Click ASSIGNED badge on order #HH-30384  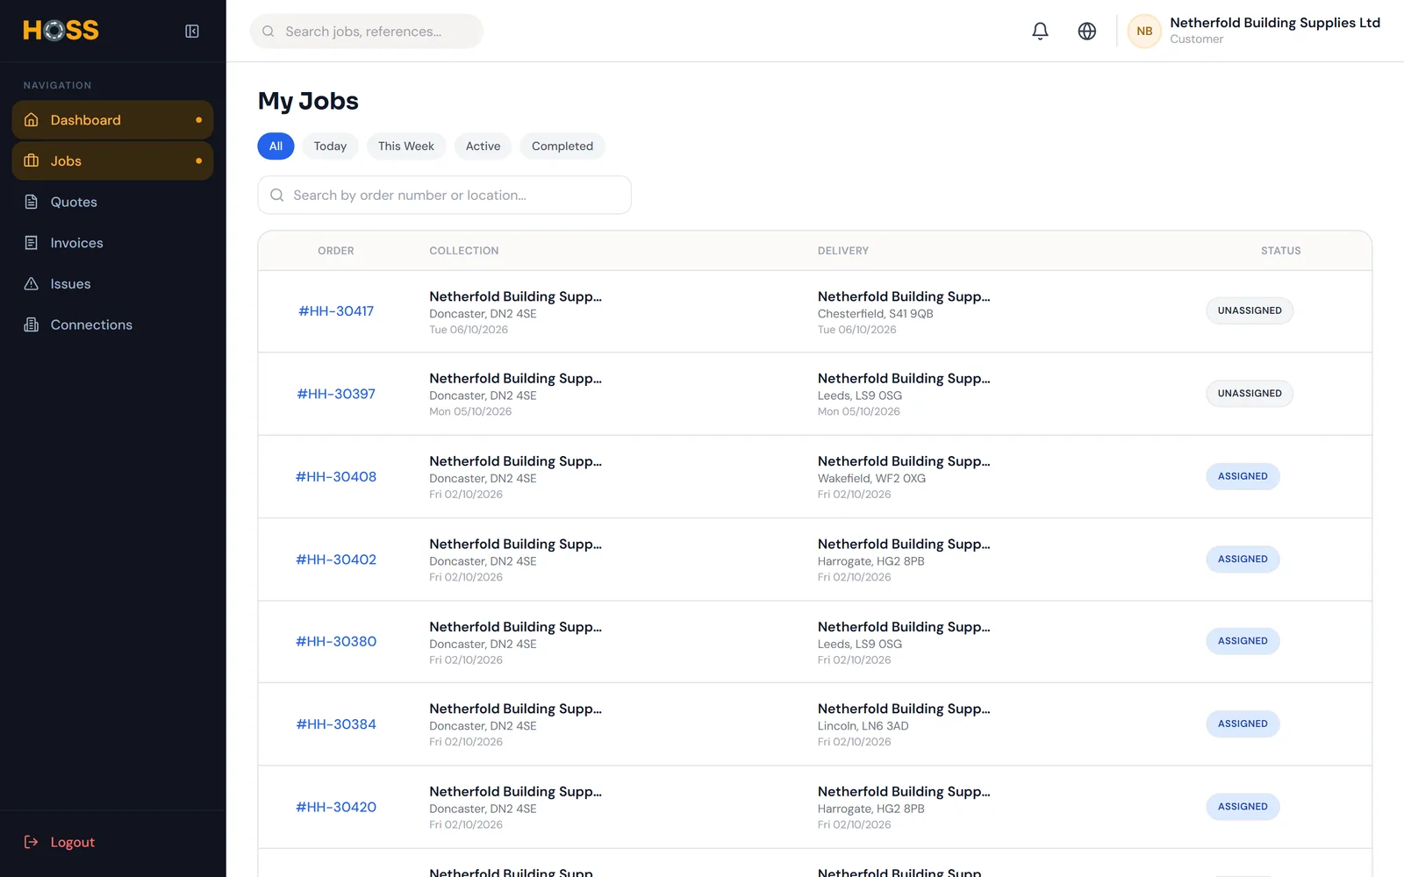click(x=1243, y=724)
